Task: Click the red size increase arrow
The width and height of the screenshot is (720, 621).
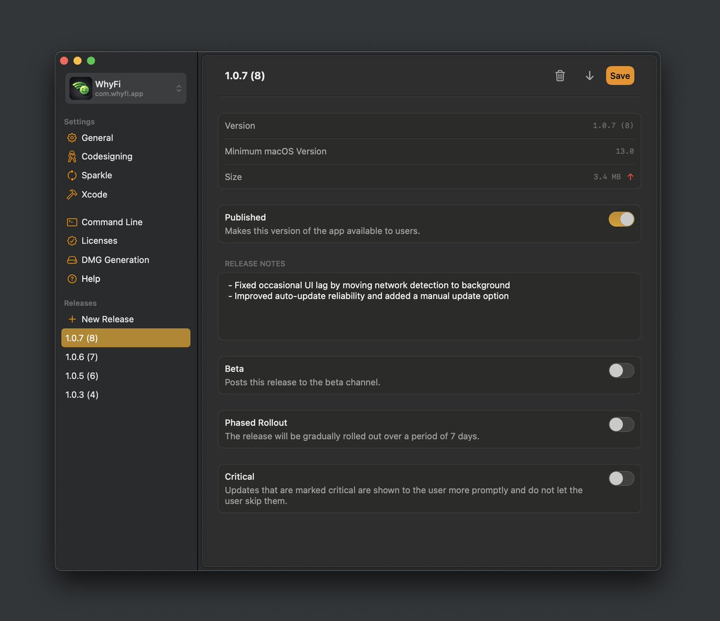Action: pos(630,177)
